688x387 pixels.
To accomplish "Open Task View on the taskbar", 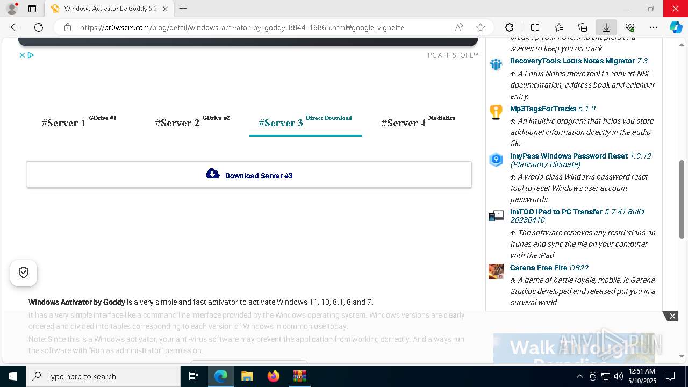I will pyautogui.click(x=193, y=376).
